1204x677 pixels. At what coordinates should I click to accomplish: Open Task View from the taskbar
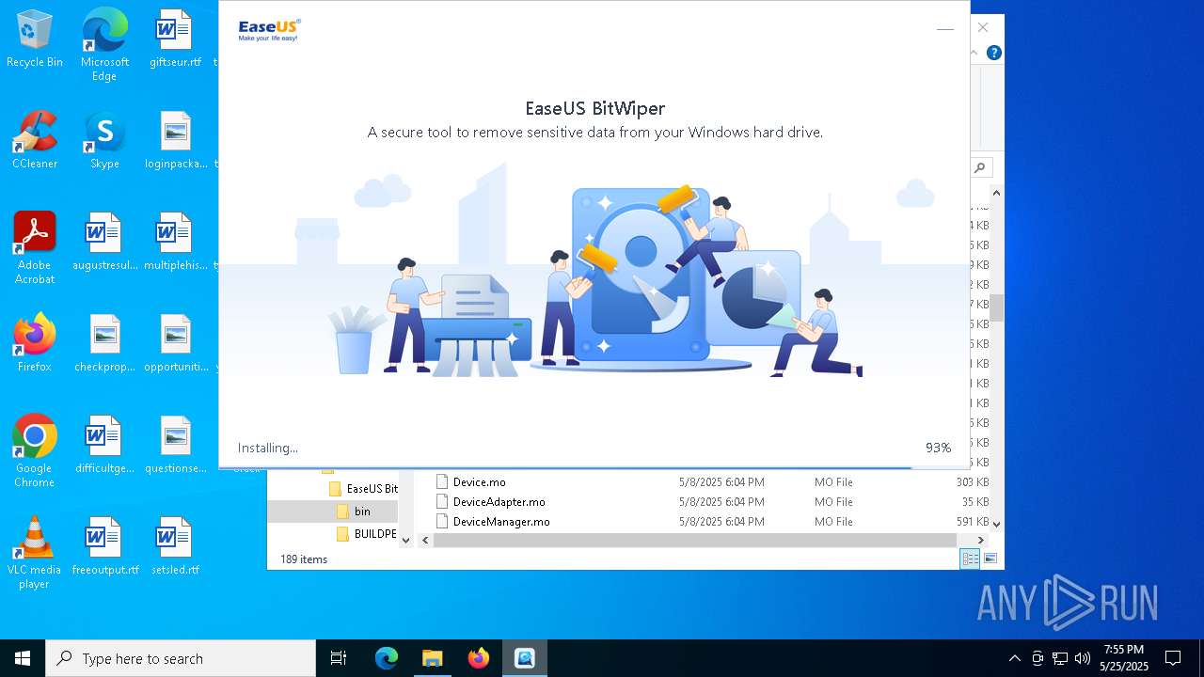[x=339, y=658]
